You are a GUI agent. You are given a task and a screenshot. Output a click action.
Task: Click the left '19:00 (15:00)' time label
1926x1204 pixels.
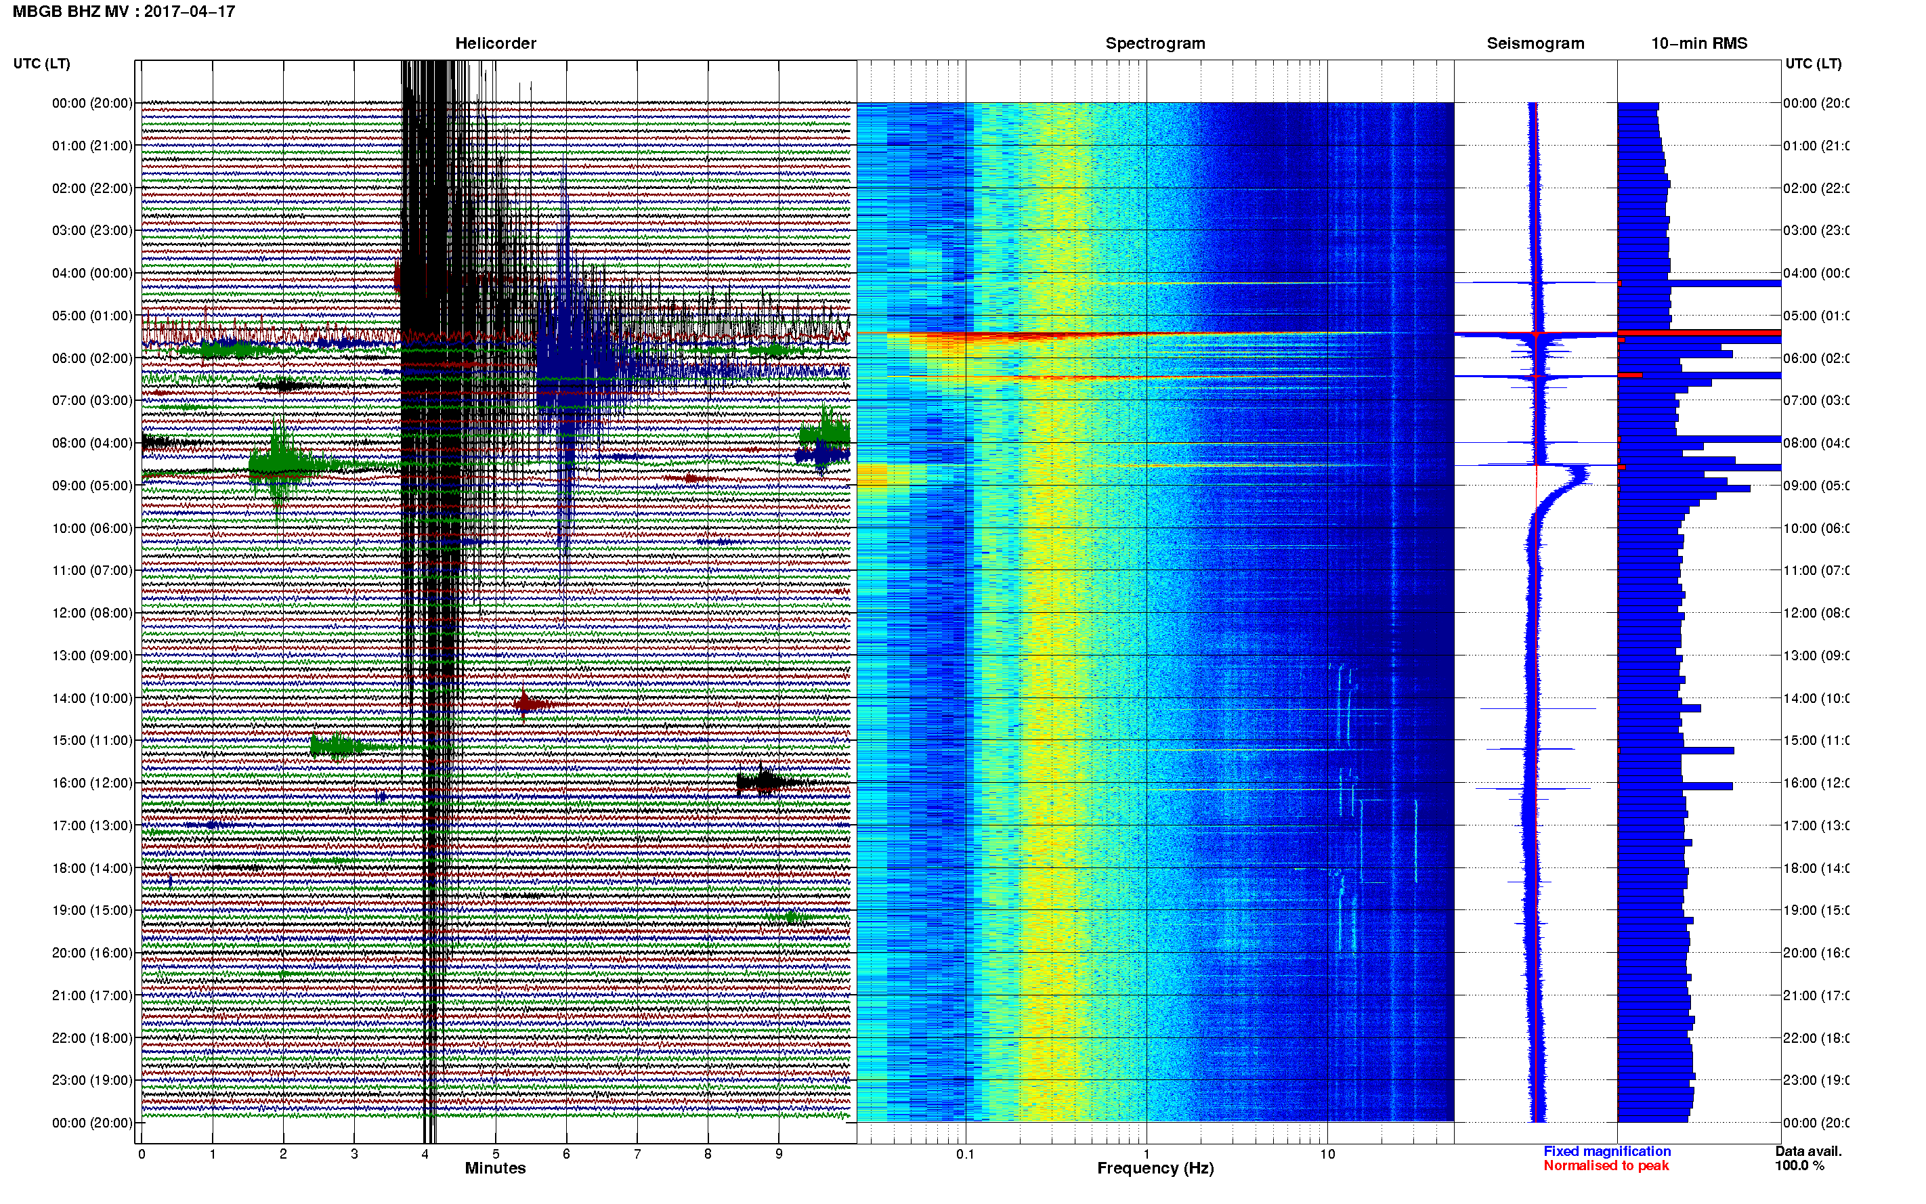[x=92, y=910]
